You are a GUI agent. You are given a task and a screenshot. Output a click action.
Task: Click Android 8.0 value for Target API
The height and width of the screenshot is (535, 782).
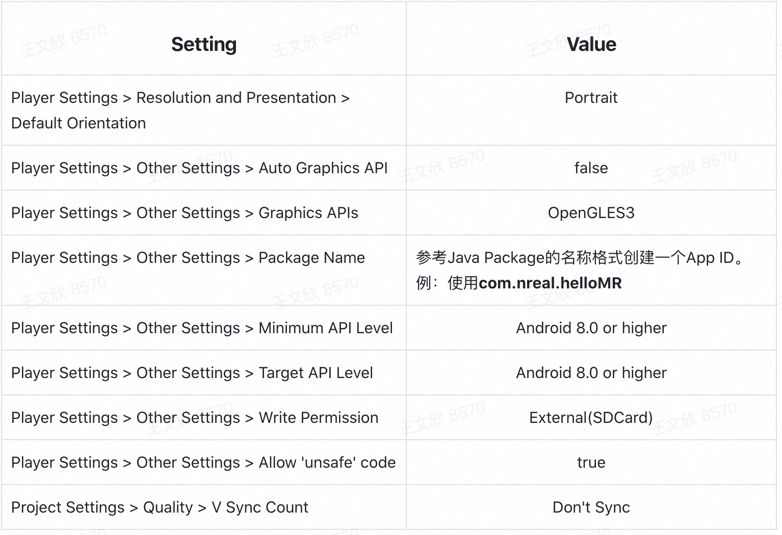[591, 372]
